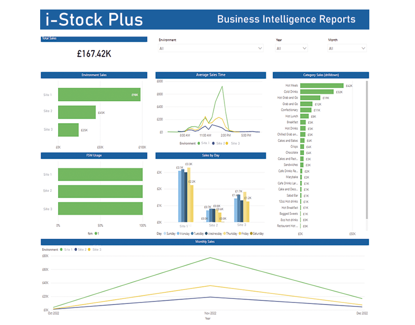Click the Average Sales Time header
415x325 pixels.
pyautogui.click(x=211, y=75)
